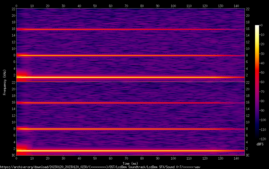
Task: Click the "Time (ms)" axis label
Action: [x=130, y=164]
